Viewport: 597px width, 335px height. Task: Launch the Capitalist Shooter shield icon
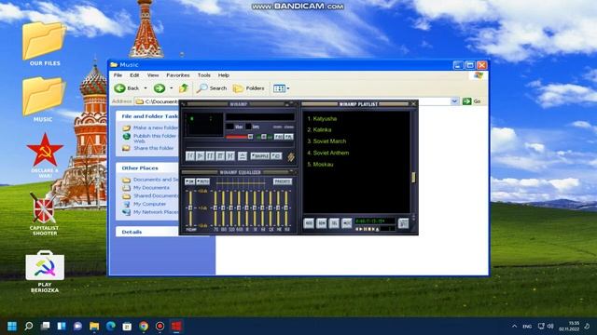click(44, 213)
